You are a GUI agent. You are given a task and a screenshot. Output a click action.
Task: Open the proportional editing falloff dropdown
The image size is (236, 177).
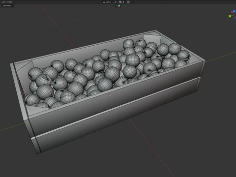click(x=132, y=2)
